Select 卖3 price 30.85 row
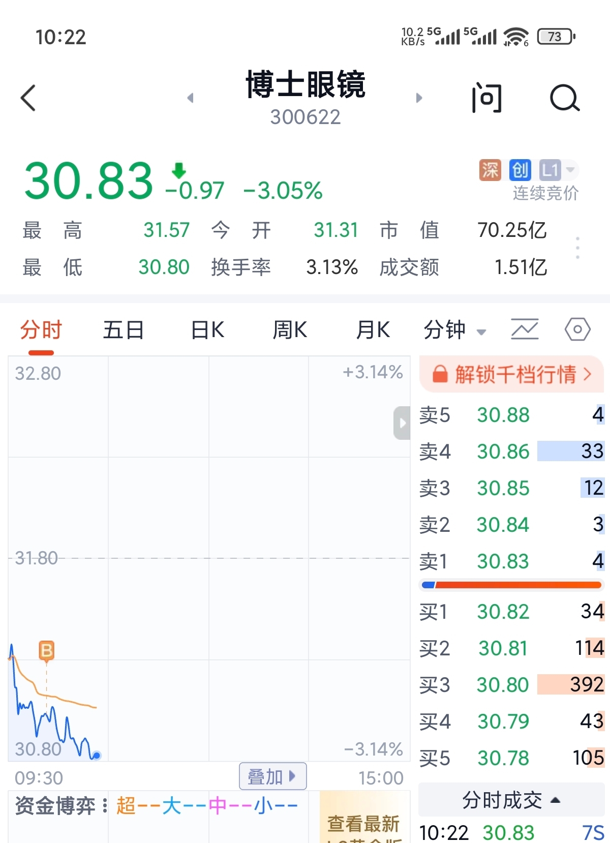The height and width of the screenshot is (843, 610). (511, 488)
